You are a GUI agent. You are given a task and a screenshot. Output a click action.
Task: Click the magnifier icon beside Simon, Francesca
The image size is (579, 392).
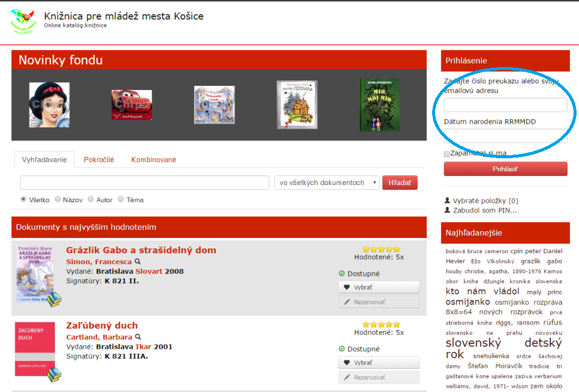(137, 262)
